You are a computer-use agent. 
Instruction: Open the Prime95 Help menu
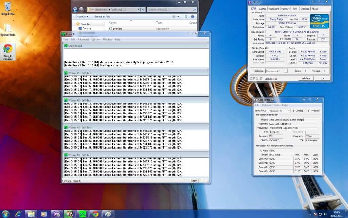[x=118, y=40]
